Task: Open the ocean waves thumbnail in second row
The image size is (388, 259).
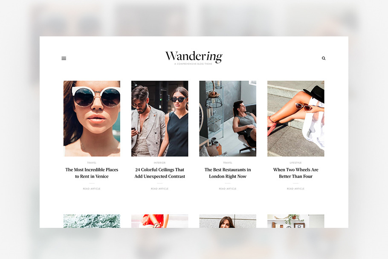Action: pos(92,221)
